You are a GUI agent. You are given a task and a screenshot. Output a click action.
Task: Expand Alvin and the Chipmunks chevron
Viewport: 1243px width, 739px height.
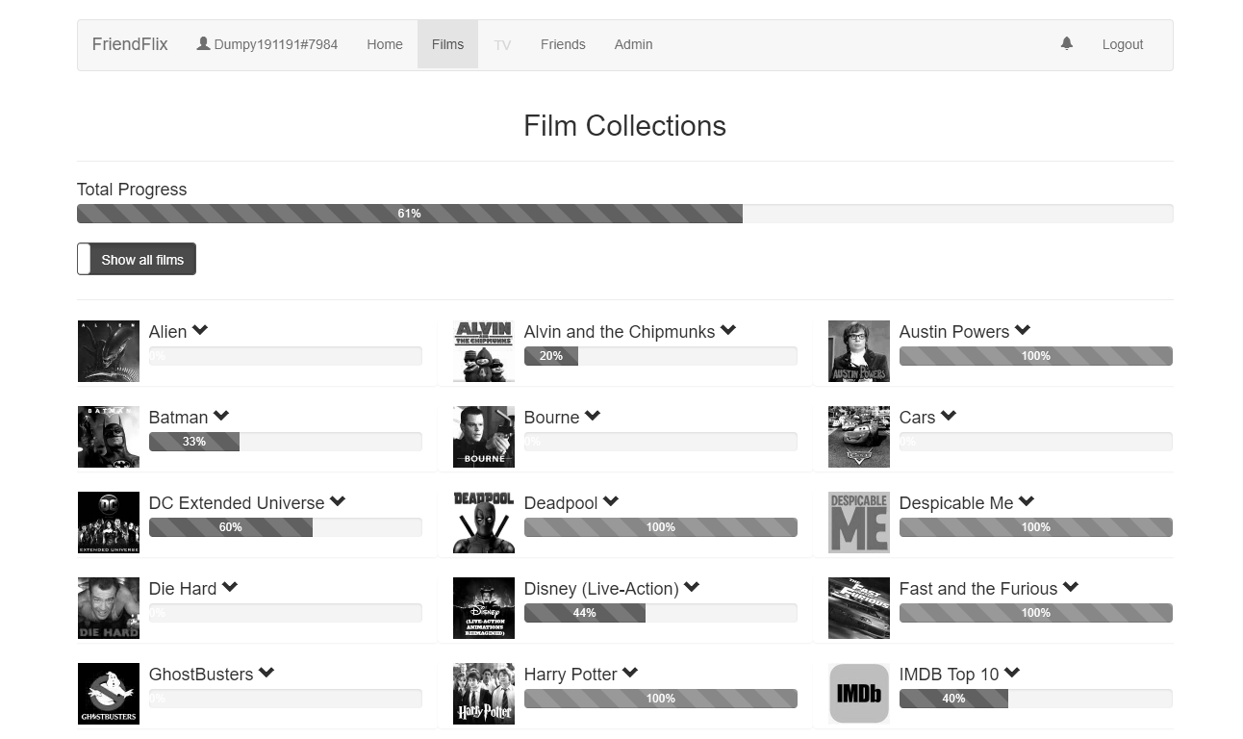click(728, 330)
